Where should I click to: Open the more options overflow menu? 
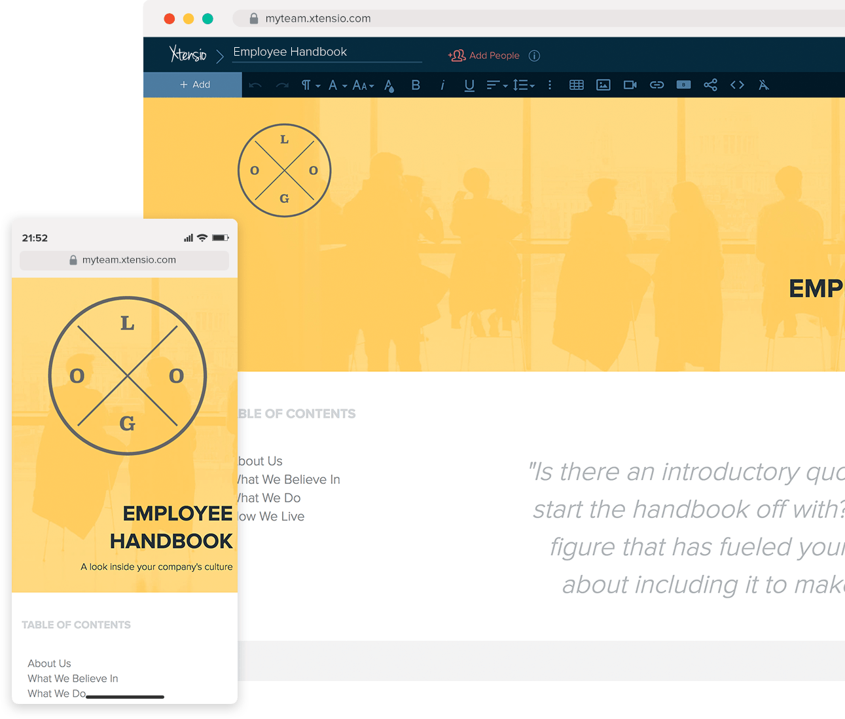coord(550,85)
